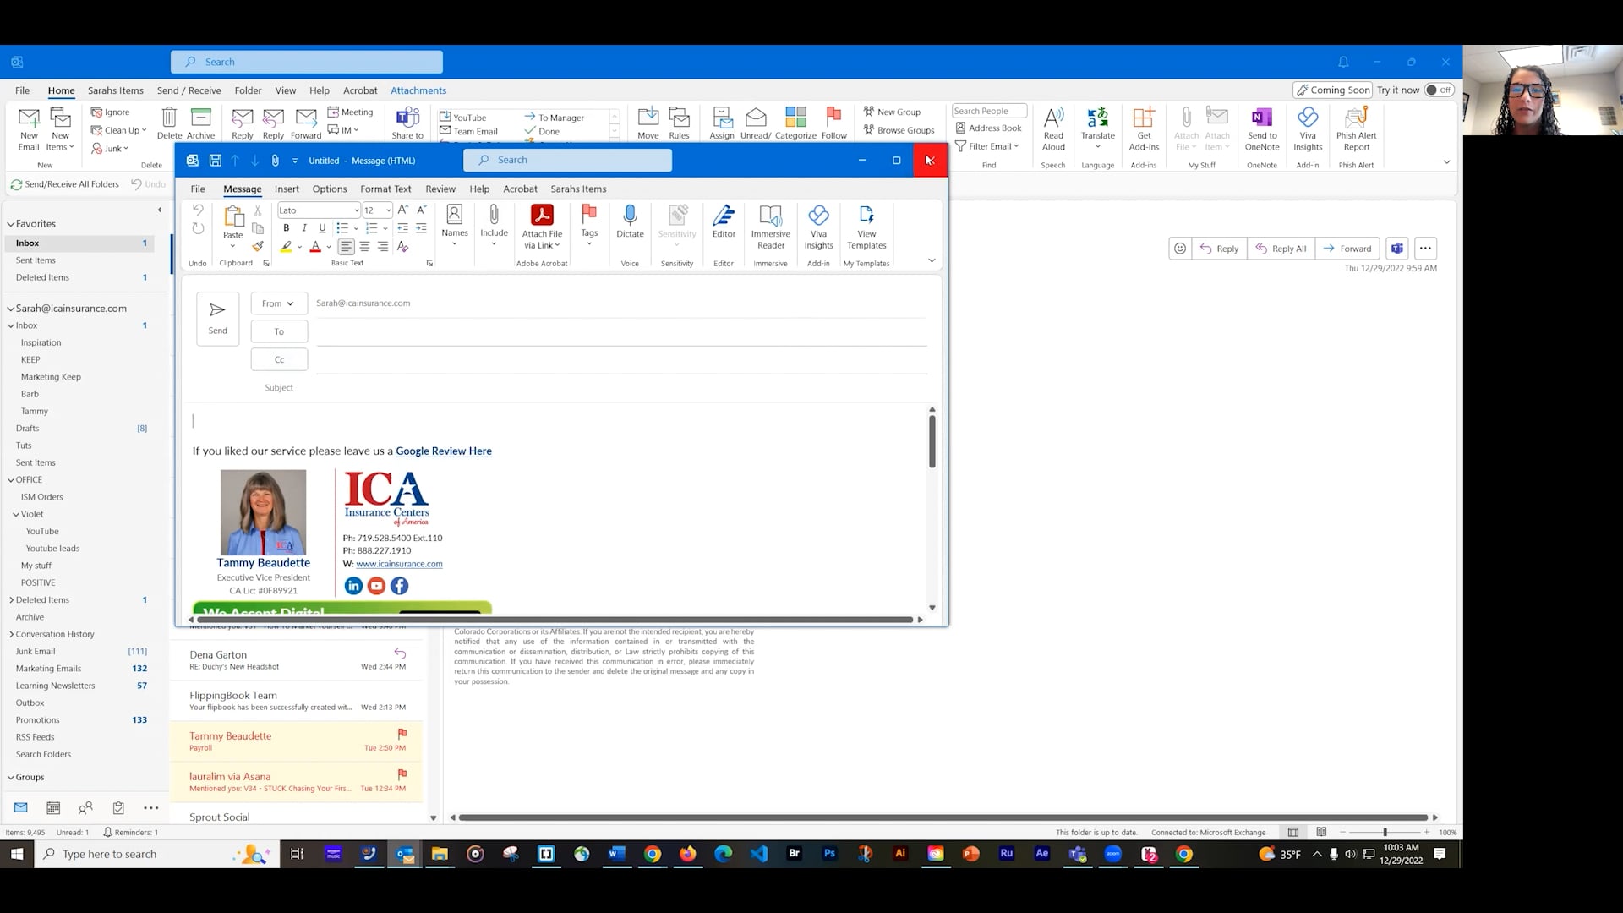1623x913 pixels.
Task: Click the Immersive Reader icon
Action: [770, 216]
